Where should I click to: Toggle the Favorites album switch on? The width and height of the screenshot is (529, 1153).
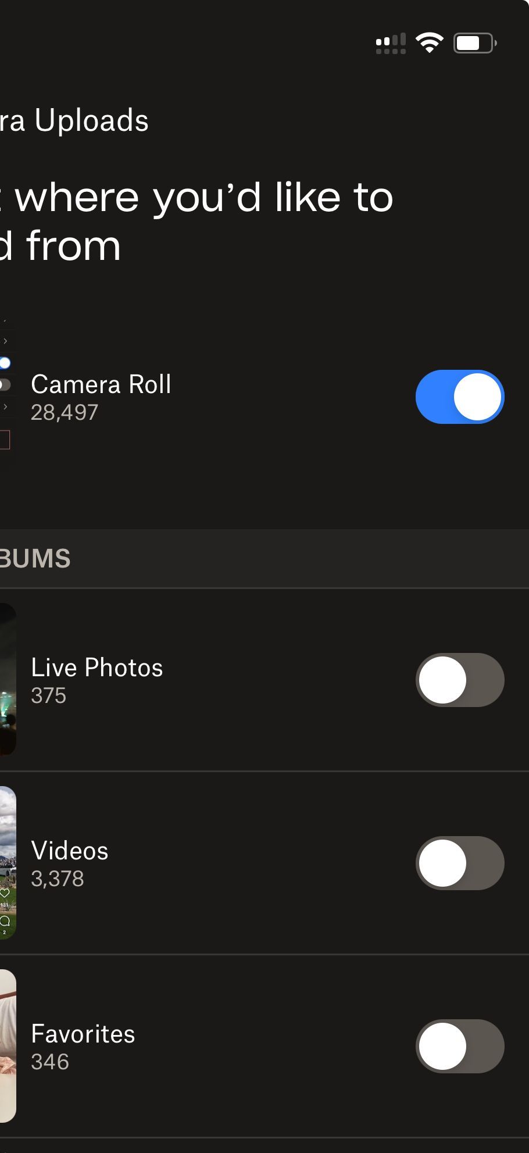(459, 1046)
